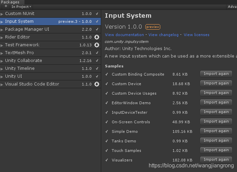Image resolution: width=237 pixels, height=172 pixels.
Task: Click the Input System version preview.3 - 1.0.0
Action: click(x=75, y=21)
